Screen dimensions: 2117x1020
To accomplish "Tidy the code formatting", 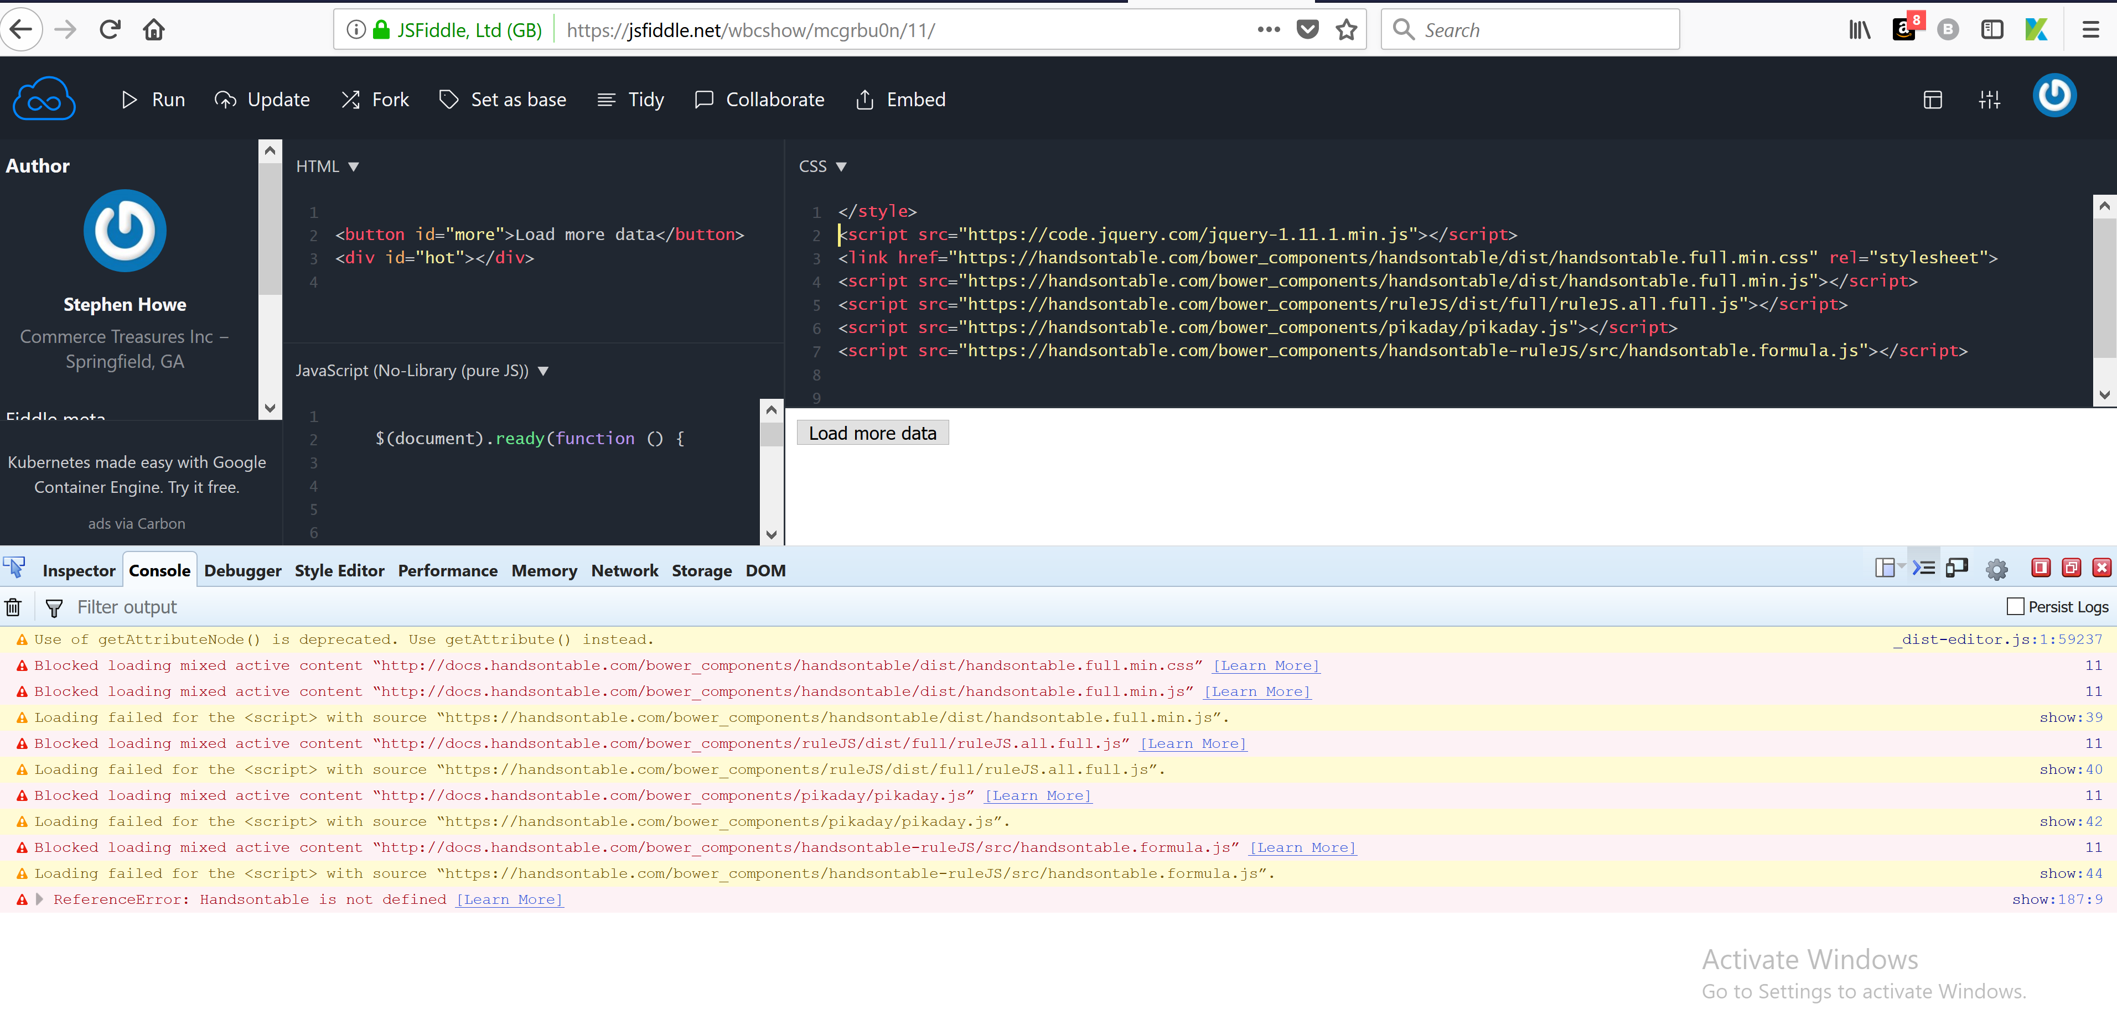I will [x=629, y=100].
